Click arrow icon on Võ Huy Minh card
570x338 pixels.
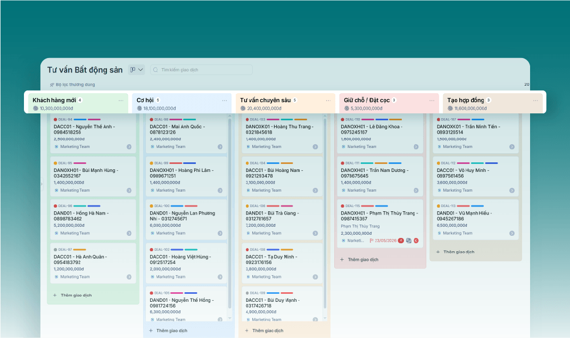[x=512, y=191]
